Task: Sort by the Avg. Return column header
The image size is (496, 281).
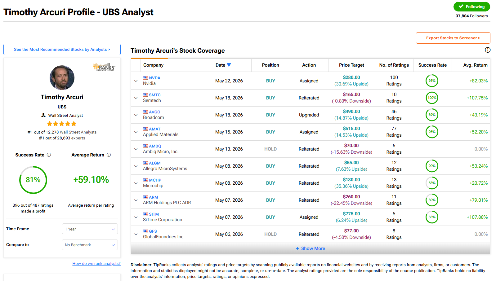Action: tap(475, 65)
